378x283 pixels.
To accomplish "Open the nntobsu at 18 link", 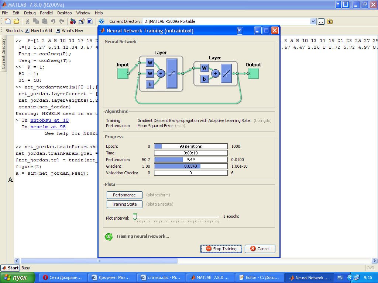I will click(49, 120).
